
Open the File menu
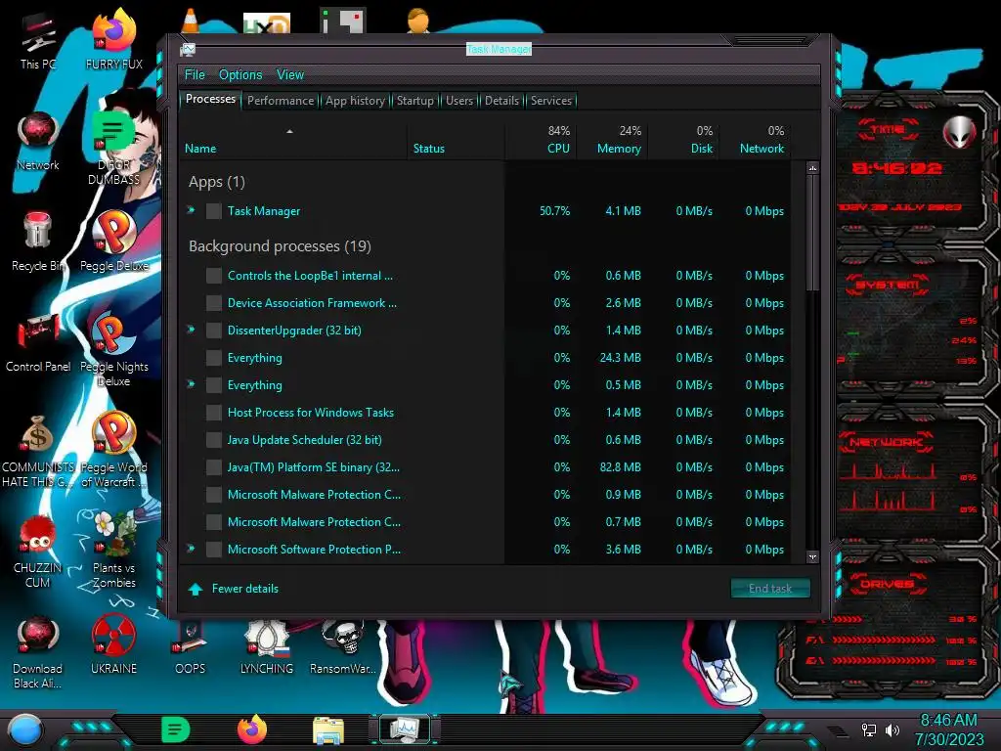195,74
